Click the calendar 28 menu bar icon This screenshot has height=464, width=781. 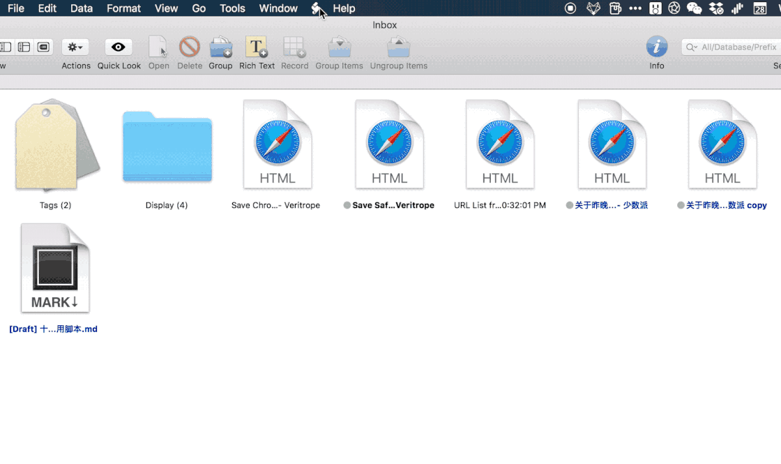pyautogui.click(x=759, y=8)
